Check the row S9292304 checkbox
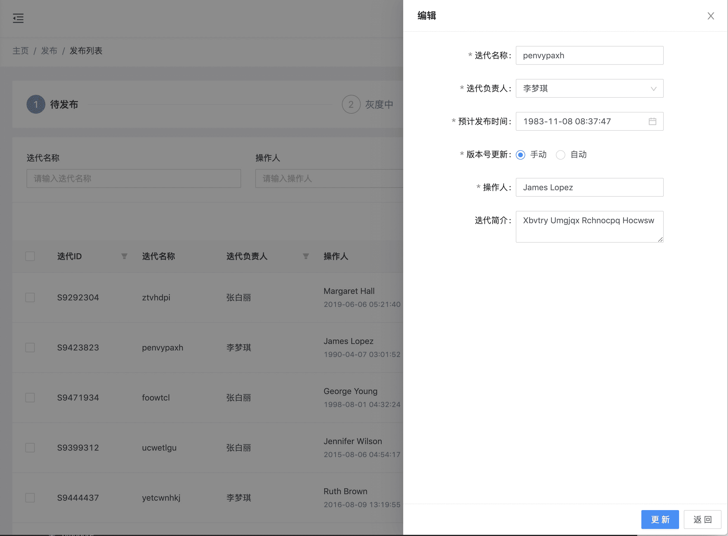Viewport: 728px width, 536px height. pos(30,297)
